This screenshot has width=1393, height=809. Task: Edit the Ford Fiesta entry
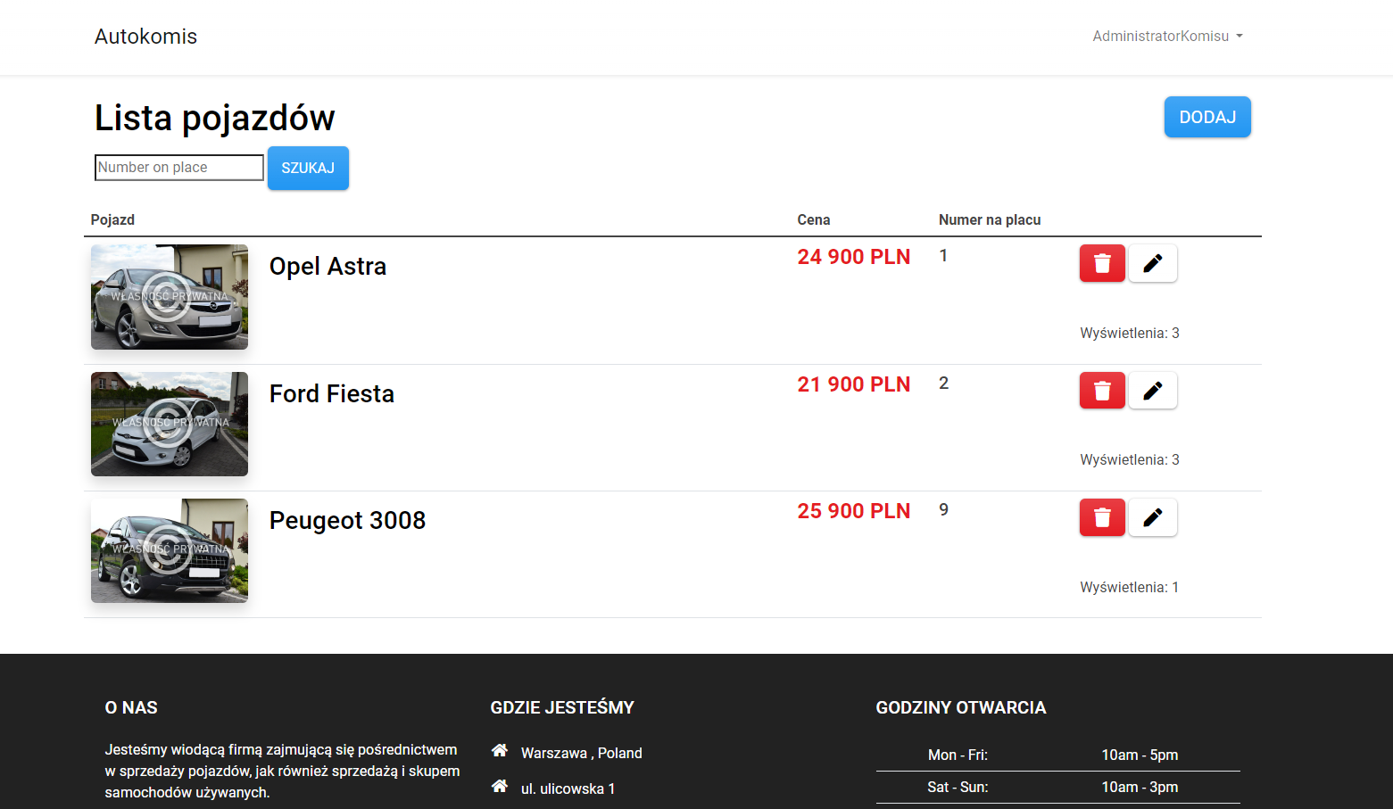click(x=1153, y=391)
